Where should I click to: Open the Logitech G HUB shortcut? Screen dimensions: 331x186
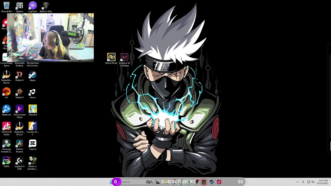20,164
